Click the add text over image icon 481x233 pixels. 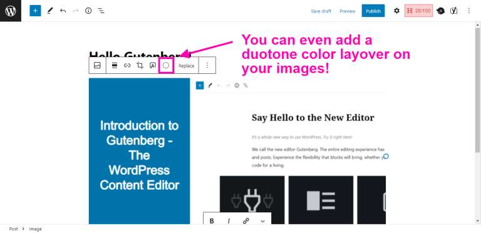pyautogui.click(x=152, y=65)
